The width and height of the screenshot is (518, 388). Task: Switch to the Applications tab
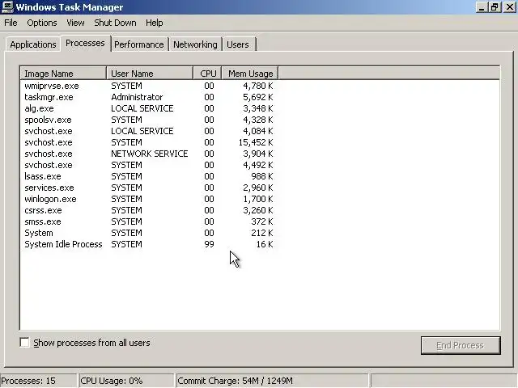[x=33, y=44]
